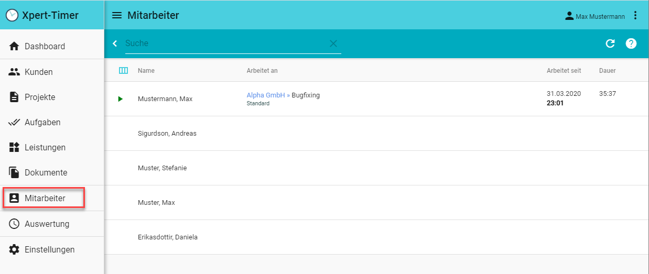Screen dimensions: 649x274
Task: Click the Xpert-Timer clock logo
Action: pyautogui.click(x=12, y=16)
